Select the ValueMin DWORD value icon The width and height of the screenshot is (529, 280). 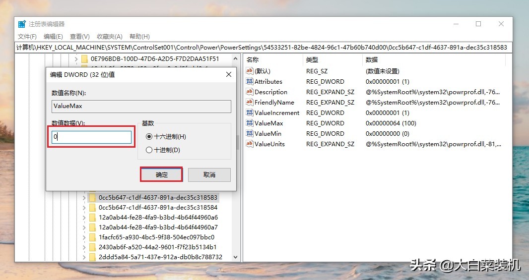click(249, 133)
